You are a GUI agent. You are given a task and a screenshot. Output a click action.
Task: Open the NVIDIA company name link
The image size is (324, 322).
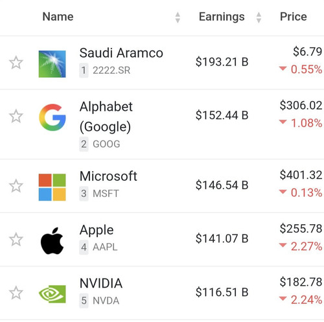tap(101, 283)
